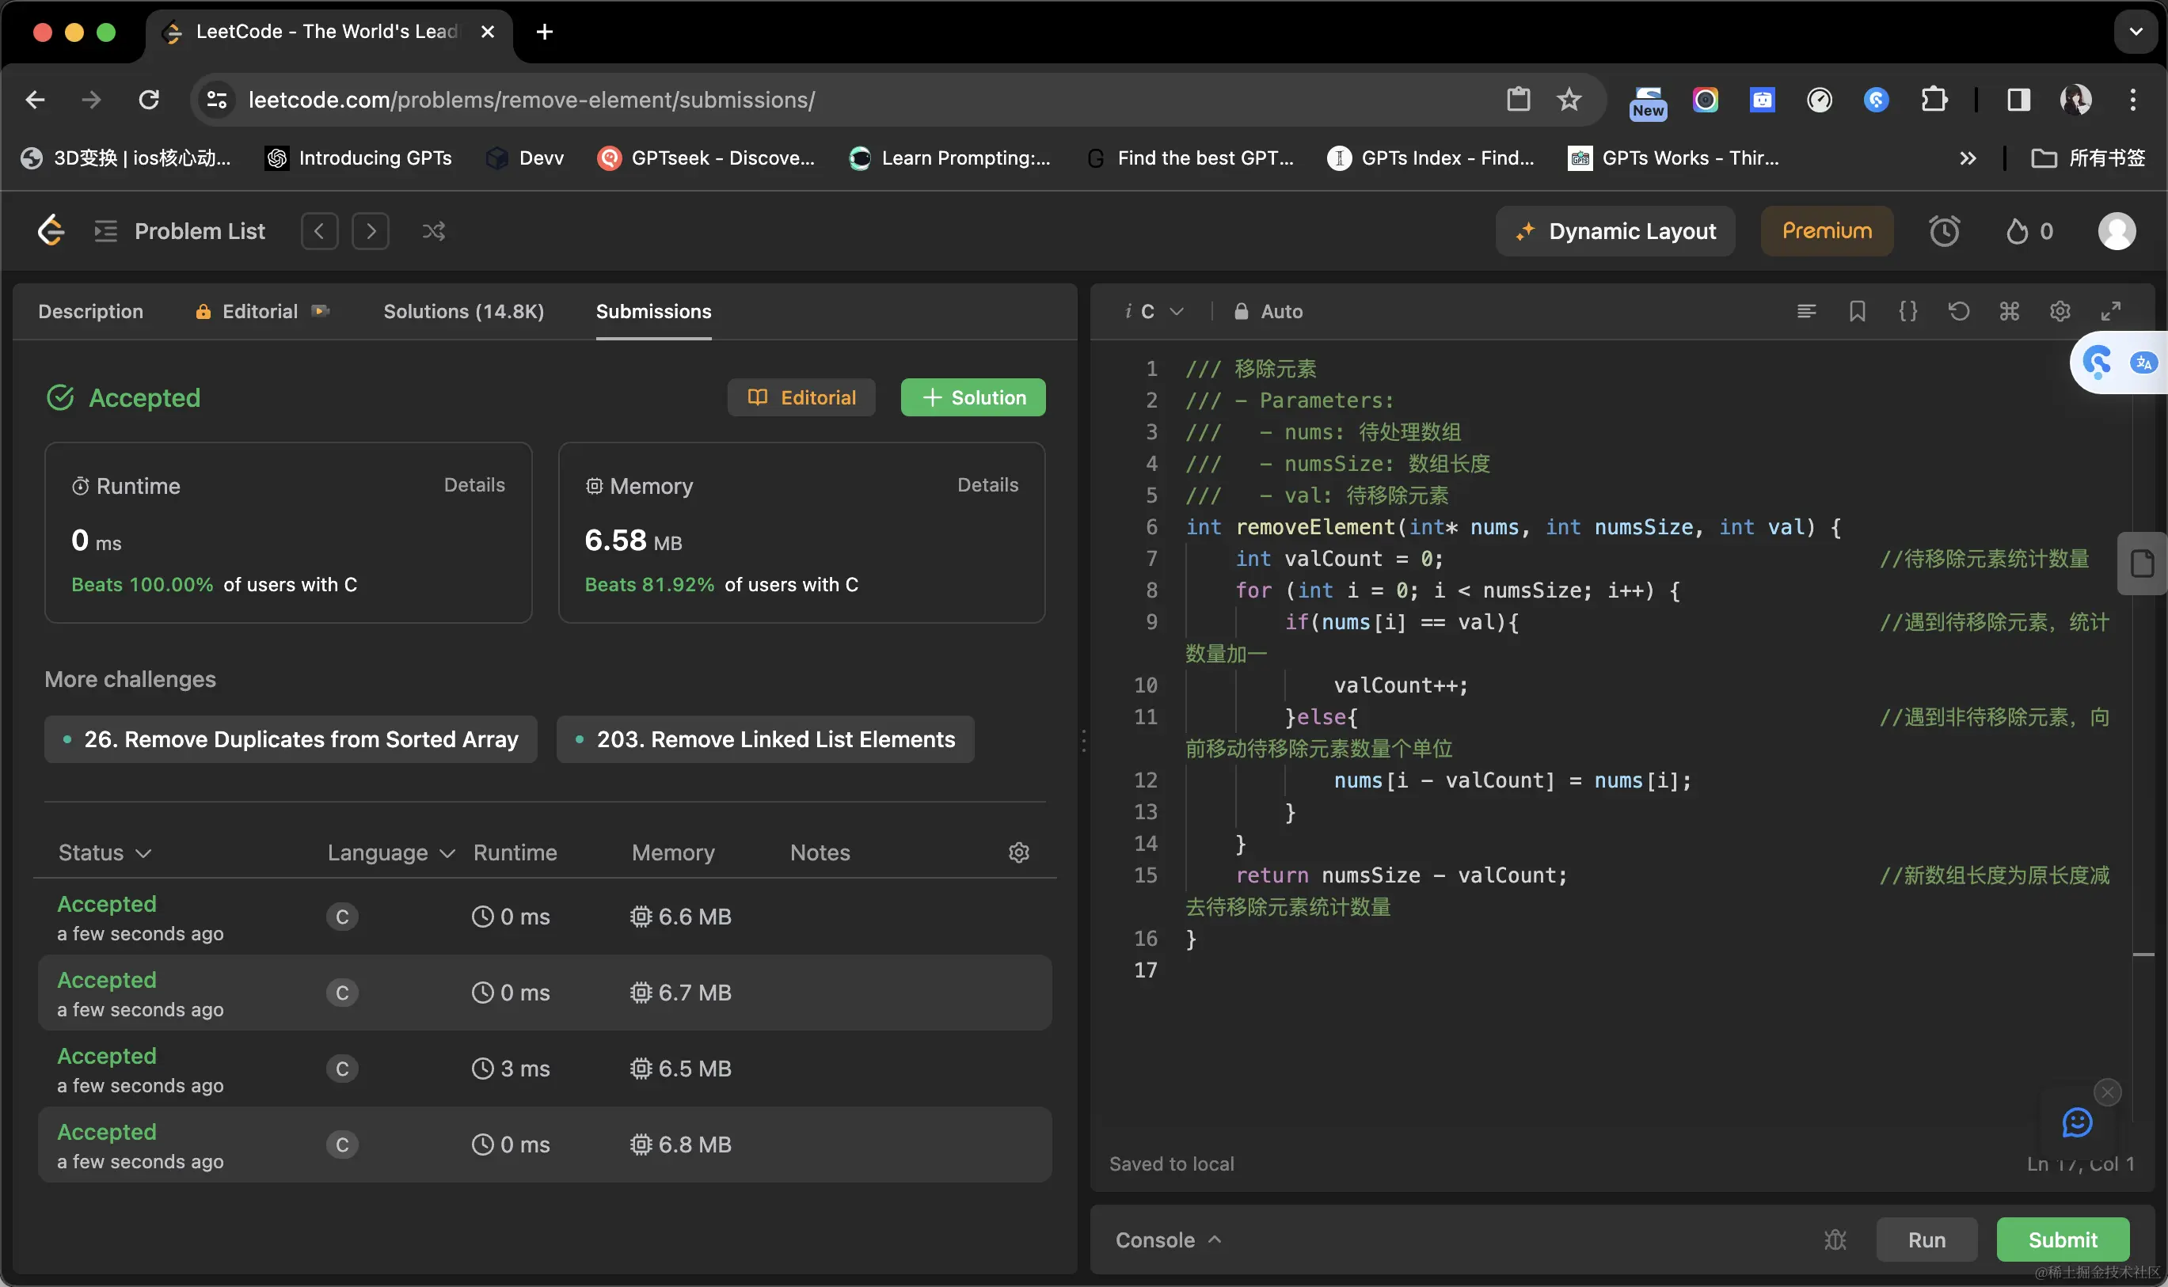Click the format code icon in editor toolbar
Image resolution: width=2168 pixels, height=1287 pixels.
(1806, 311)
